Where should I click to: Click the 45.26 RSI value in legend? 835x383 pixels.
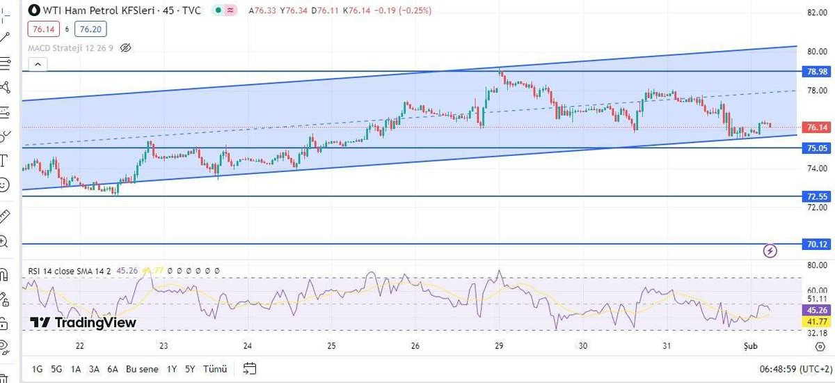(126, 270)
